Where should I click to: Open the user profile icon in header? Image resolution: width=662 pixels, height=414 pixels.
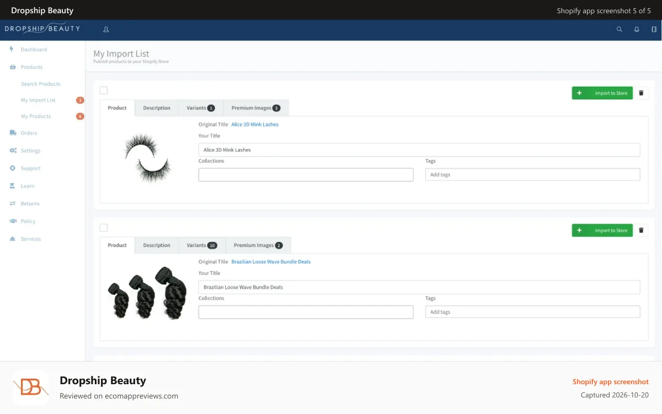click(106, 29)
